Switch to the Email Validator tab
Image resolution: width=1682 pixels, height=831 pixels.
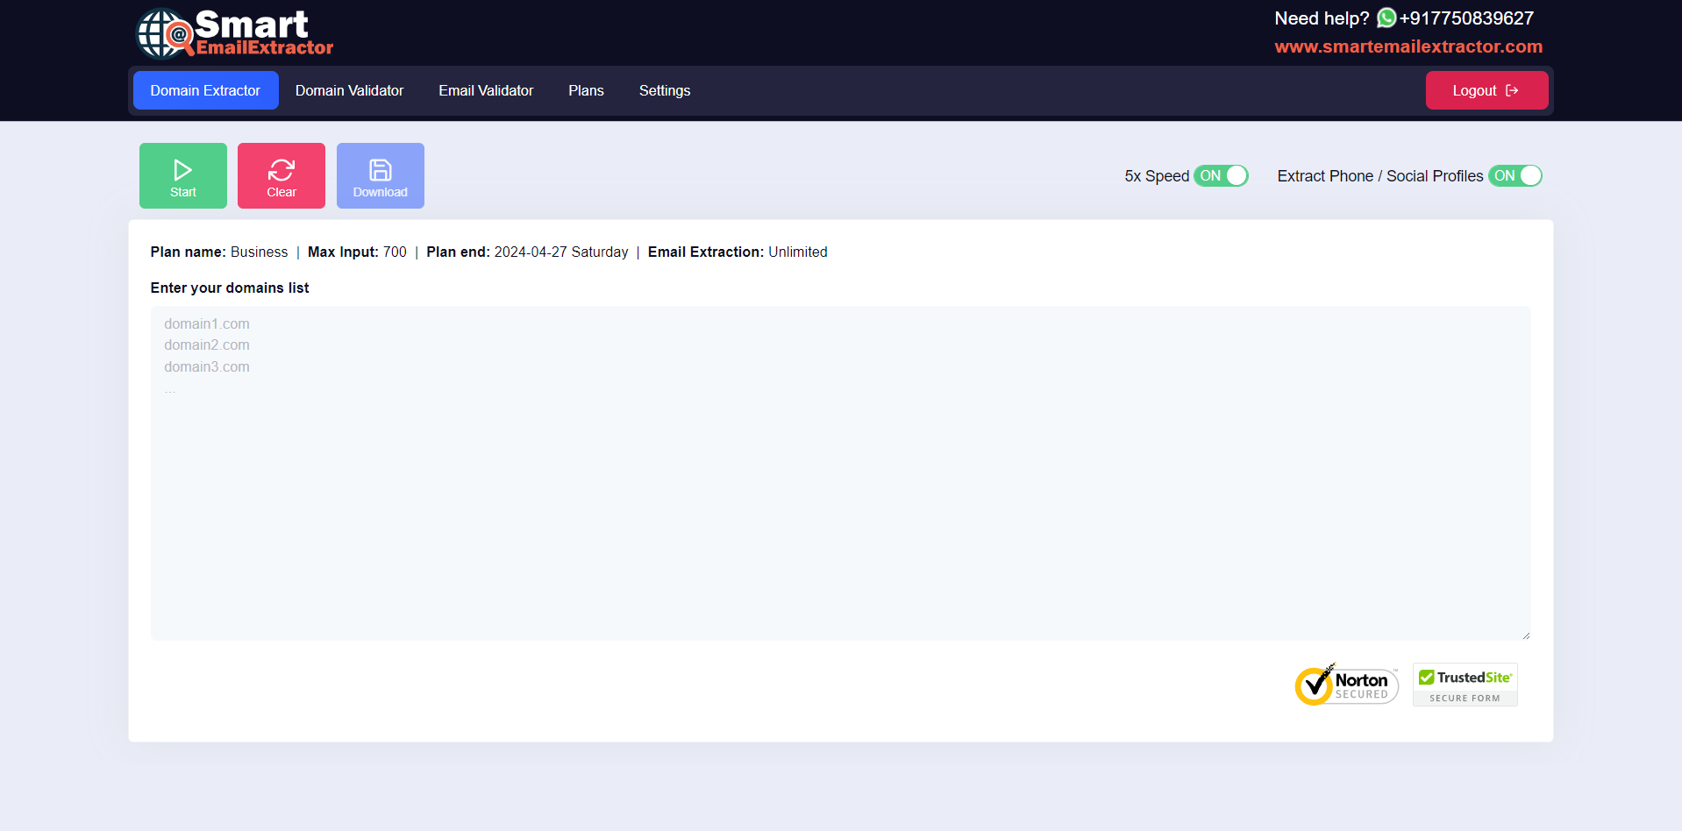pyautogui.click(x=486, y=90)
